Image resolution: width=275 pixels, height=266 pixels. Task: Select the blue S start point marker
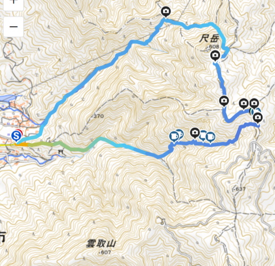[x=16, y=136]
